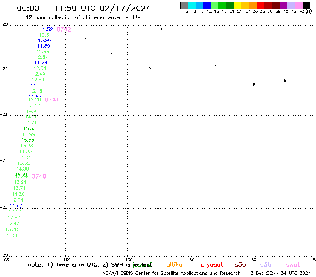Select the value 13.71
316x277 pixels.
tap(19, 188)
